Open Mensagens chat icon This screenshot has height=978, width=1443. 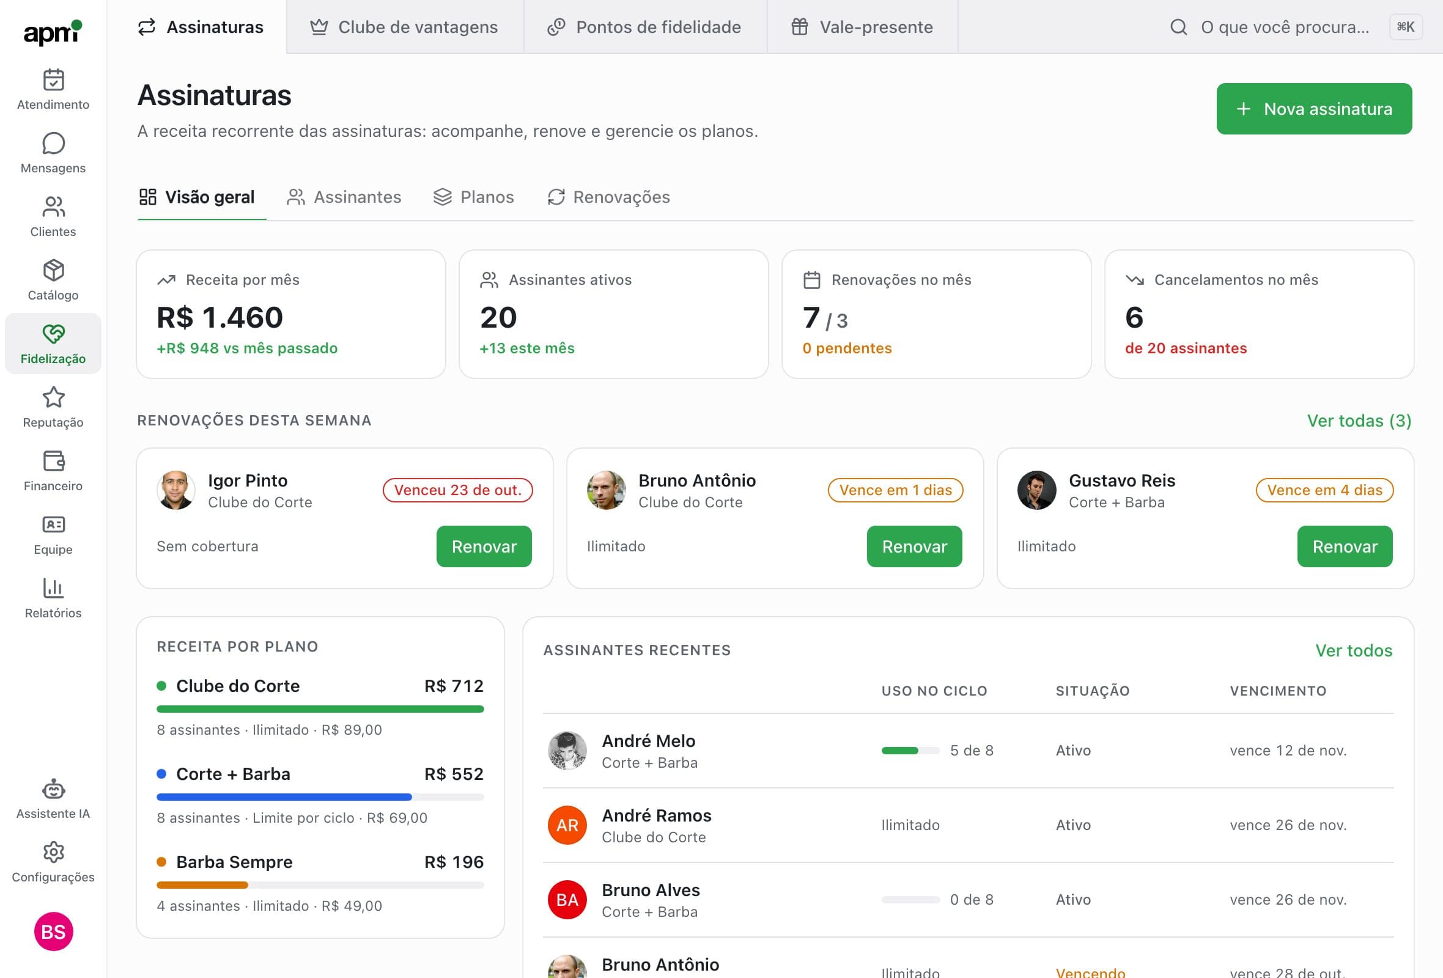tap(53, 144)
